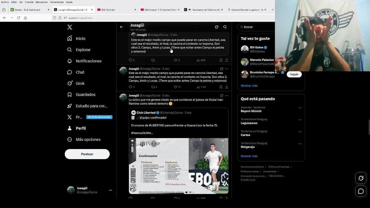Open account menu dots beside Josagüi
The image size is (370, 208).
(110, 190)
